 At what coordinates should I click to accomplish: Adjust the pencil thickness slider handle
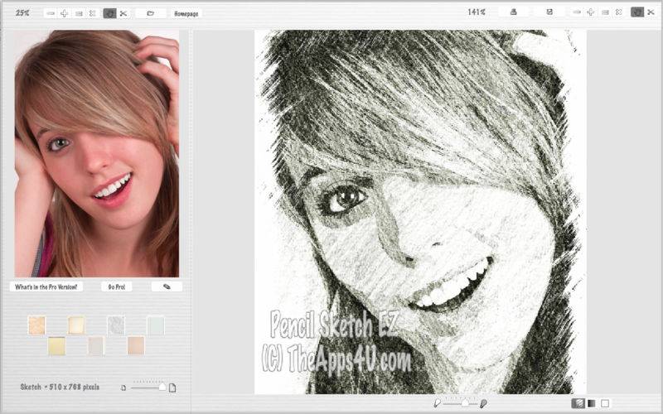pyautogui.click(x=465, y=402)
